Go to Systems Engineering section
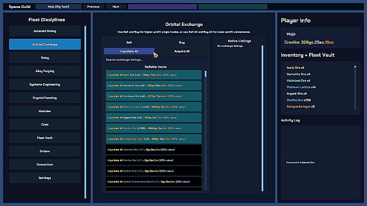Screen dimensions: 367x206 coord(45,84)
